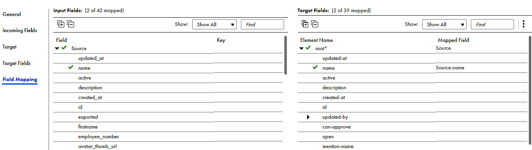The image size is (532, 150).
Task: Go to the General tab
Action: coord(12,14)
